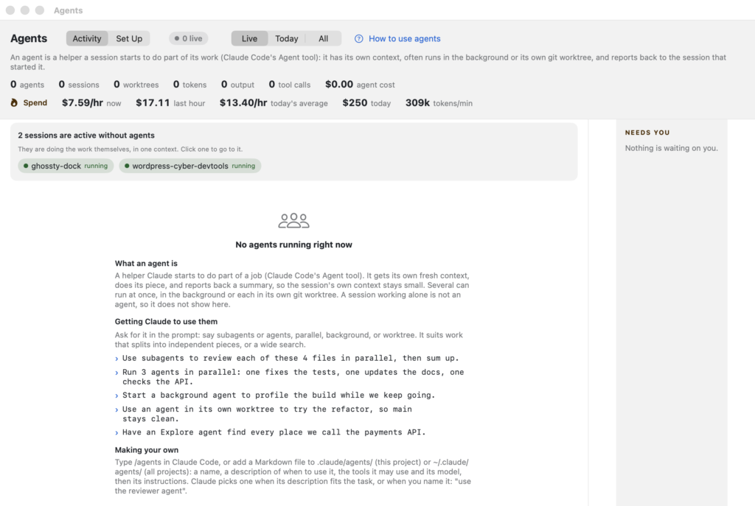Image resolution: width=755 pixels, height=506 pixels.
Task: Select the All filter
Action: (x=324, y=38)
